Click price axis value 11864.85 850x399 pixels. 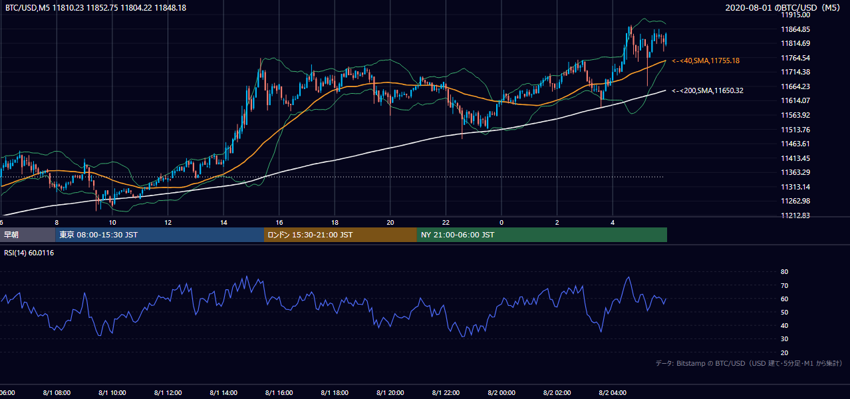[795, 29]
